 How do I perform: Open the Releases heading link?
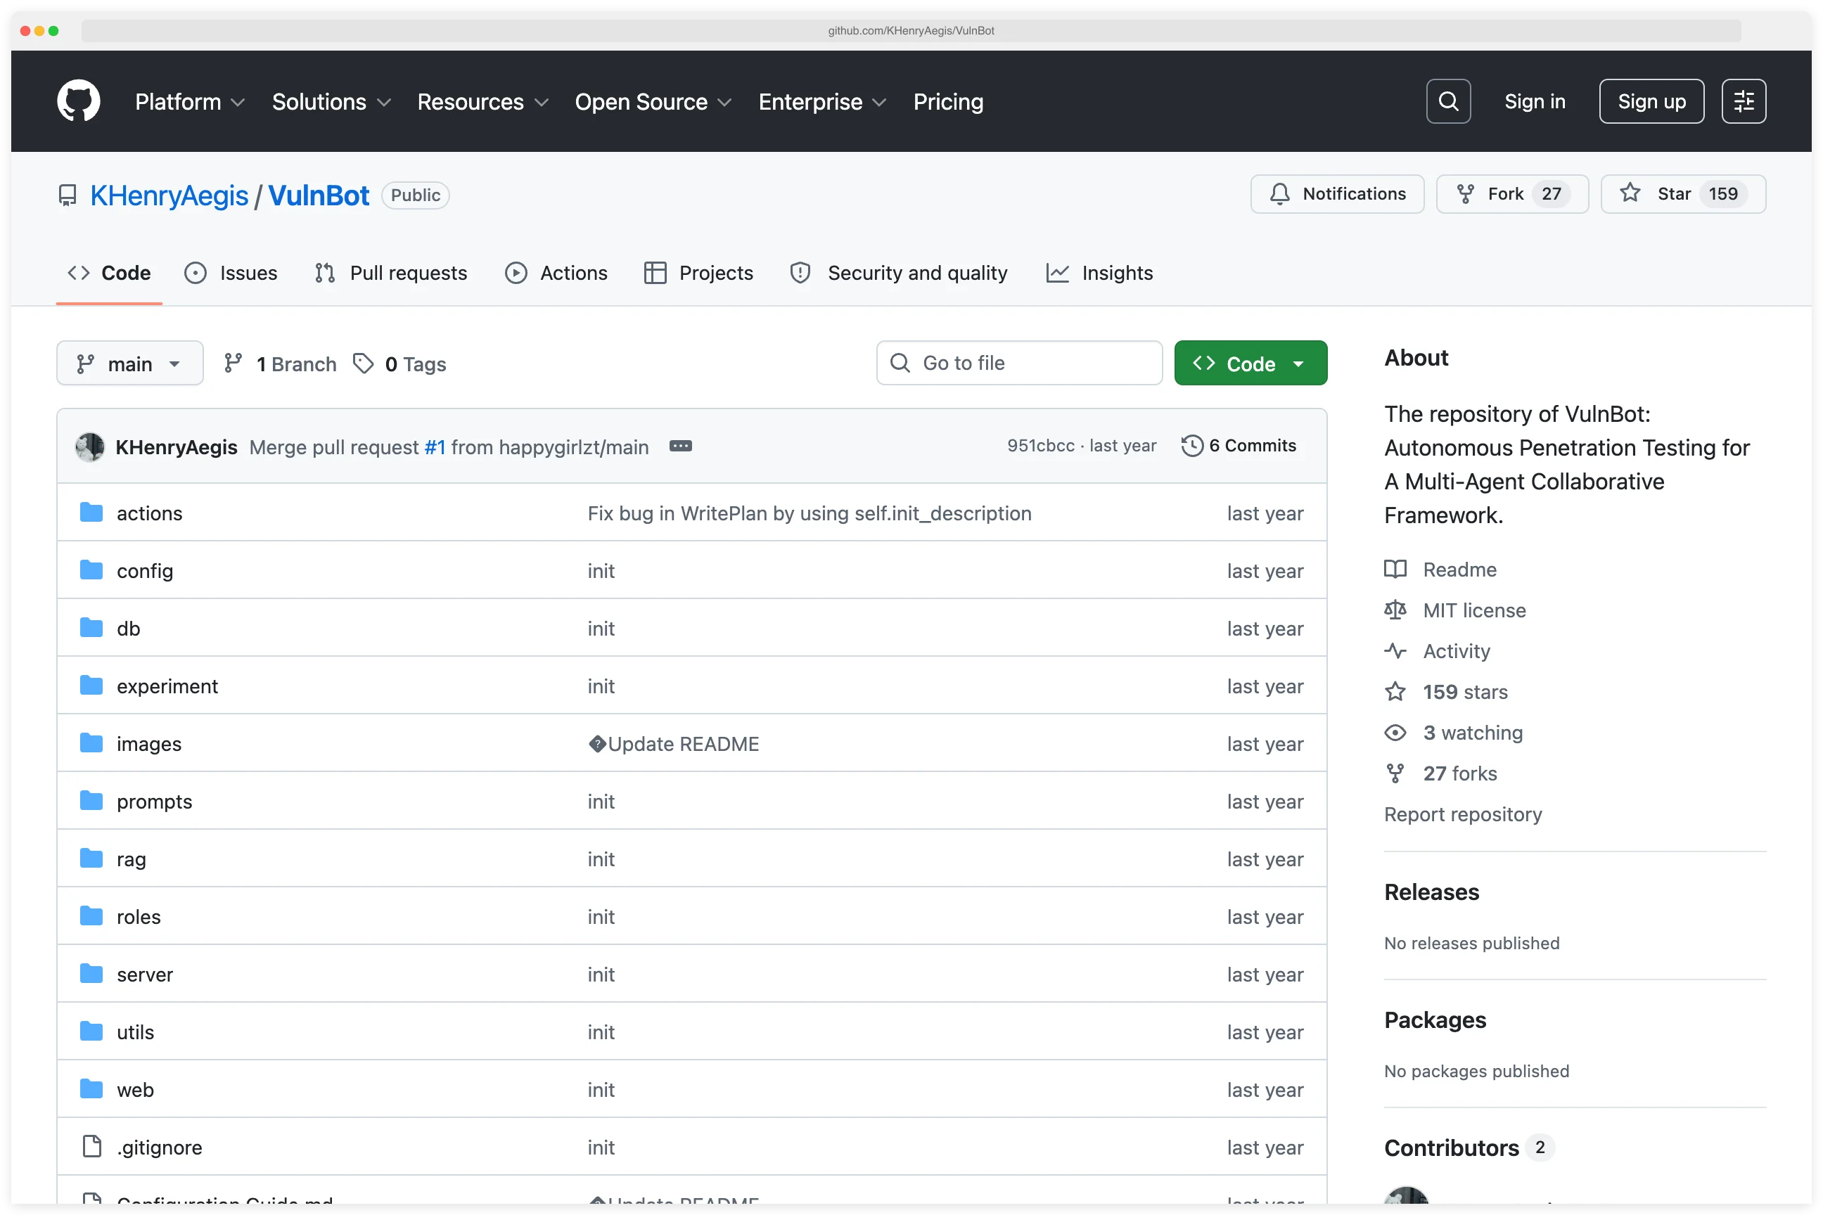coord(1431,892)
